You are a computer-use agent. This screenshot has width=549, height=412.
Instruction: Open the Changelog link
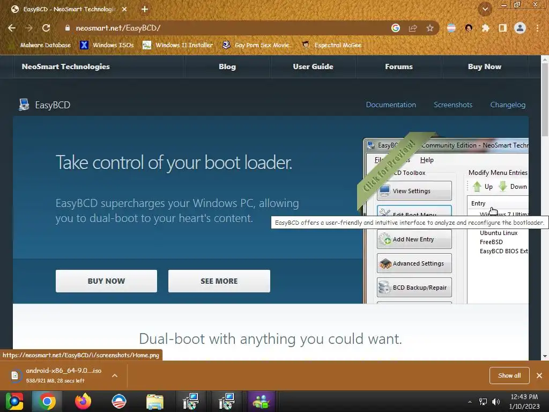(508, 105)
